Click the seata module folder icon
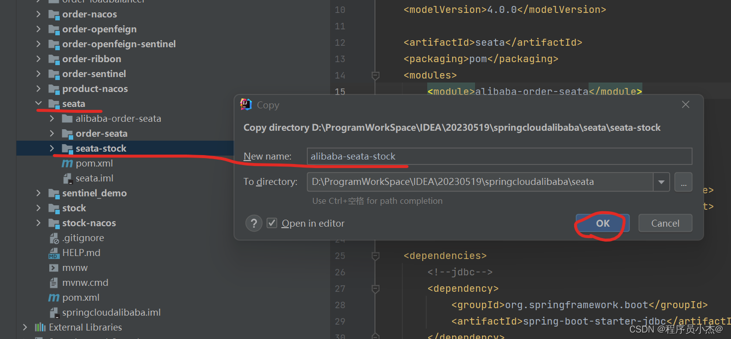The width and height of the screenshot is (731, 339). click(54, 104)
